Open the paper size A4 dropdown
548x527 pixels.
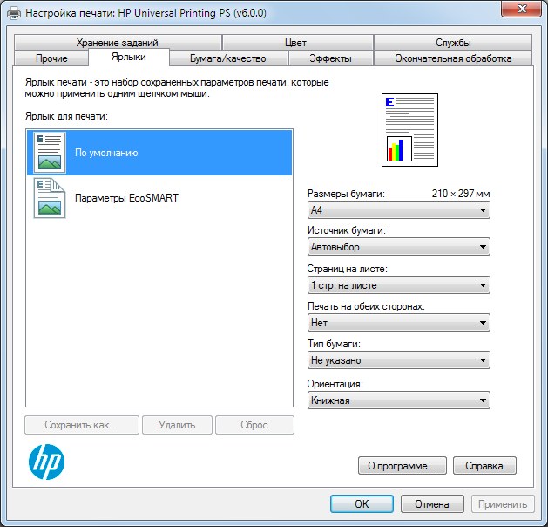pos(399,210)
